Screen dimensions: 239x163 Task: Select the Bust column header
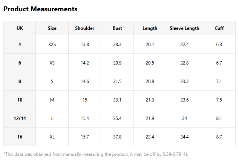pyautogui.click(x=117, y=28)
